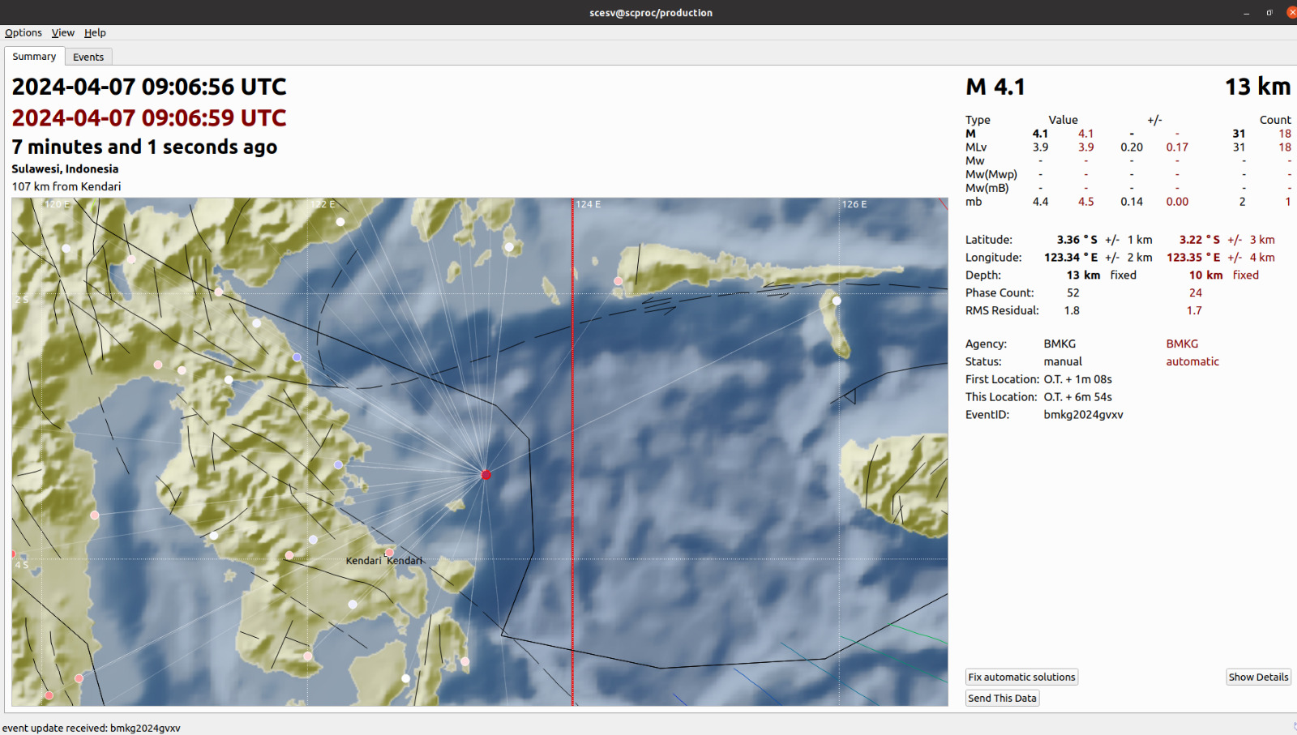The height and width of the screenshot is (735, 1297).
Task: Click the mb row label in magnitude table
Action: [974, 202]
